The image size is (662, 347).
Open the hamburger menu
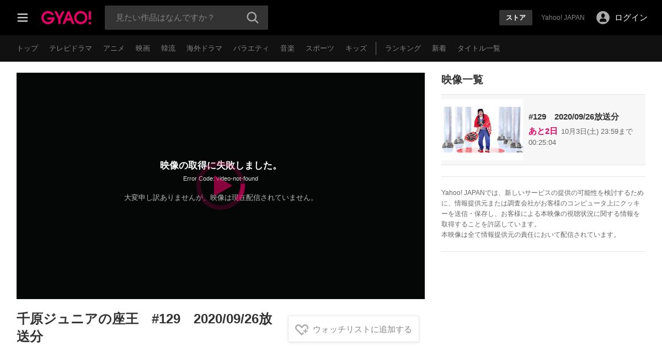pyautogui.click(x=23, y=18)
